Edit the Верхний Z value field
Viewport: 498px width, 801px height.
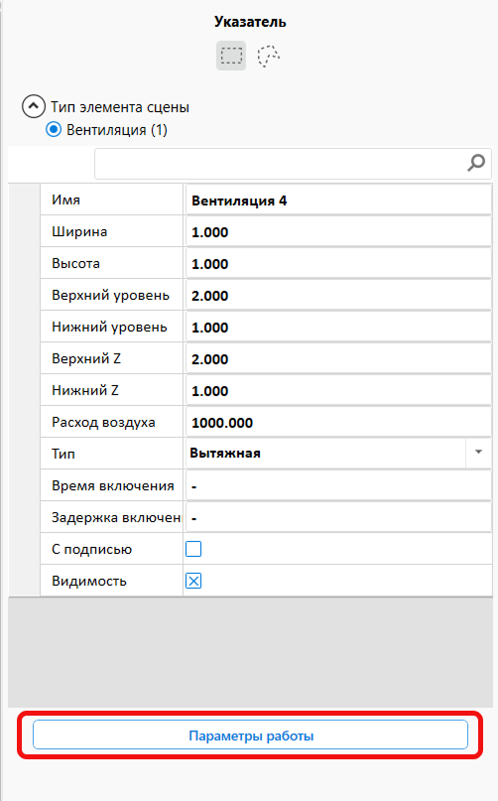(x=338, y=358)
